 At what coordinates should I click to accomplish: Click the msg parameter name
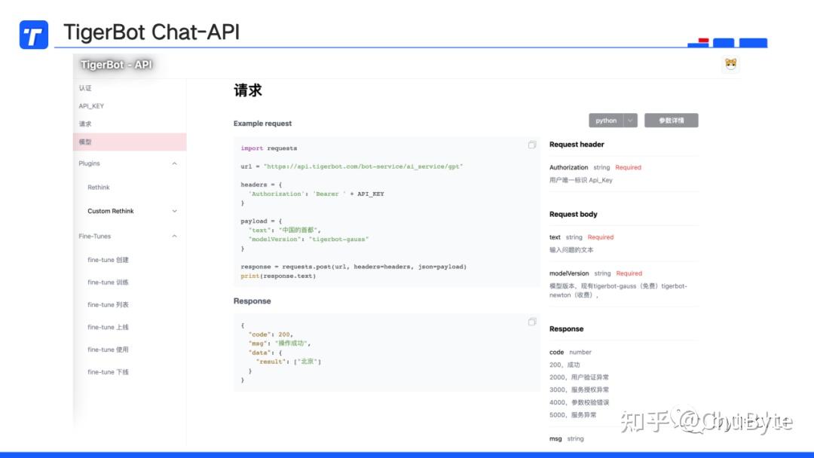point(555,439)
